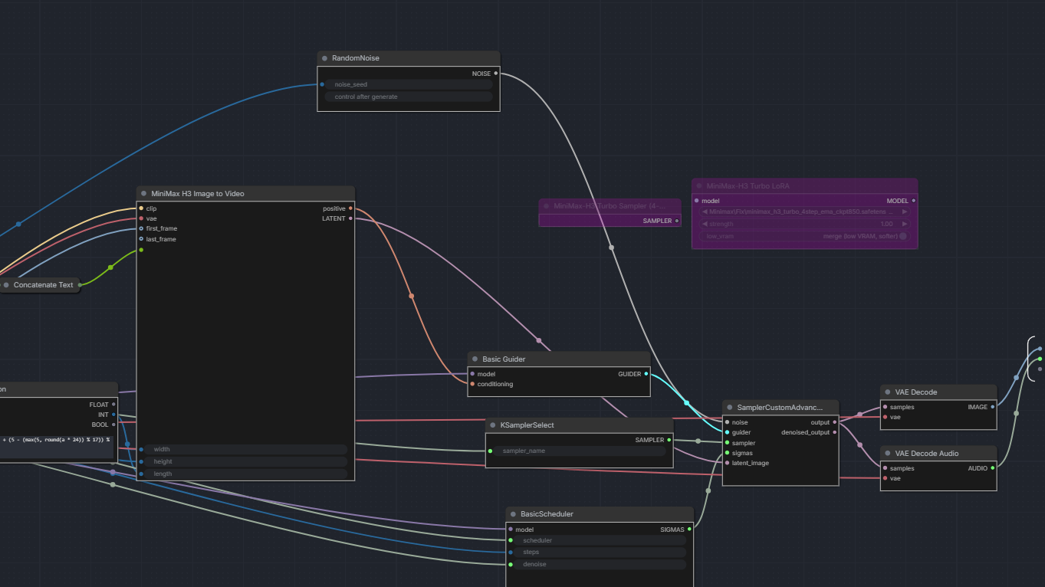Screen dimensions: 1045x587
Task: Collapse the MiniMax-H3 Turbo Sampler node
Action: [x=546, y=206]
